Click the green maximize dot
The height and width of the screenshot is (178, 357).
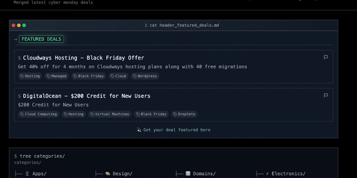[x=24, y=25]
